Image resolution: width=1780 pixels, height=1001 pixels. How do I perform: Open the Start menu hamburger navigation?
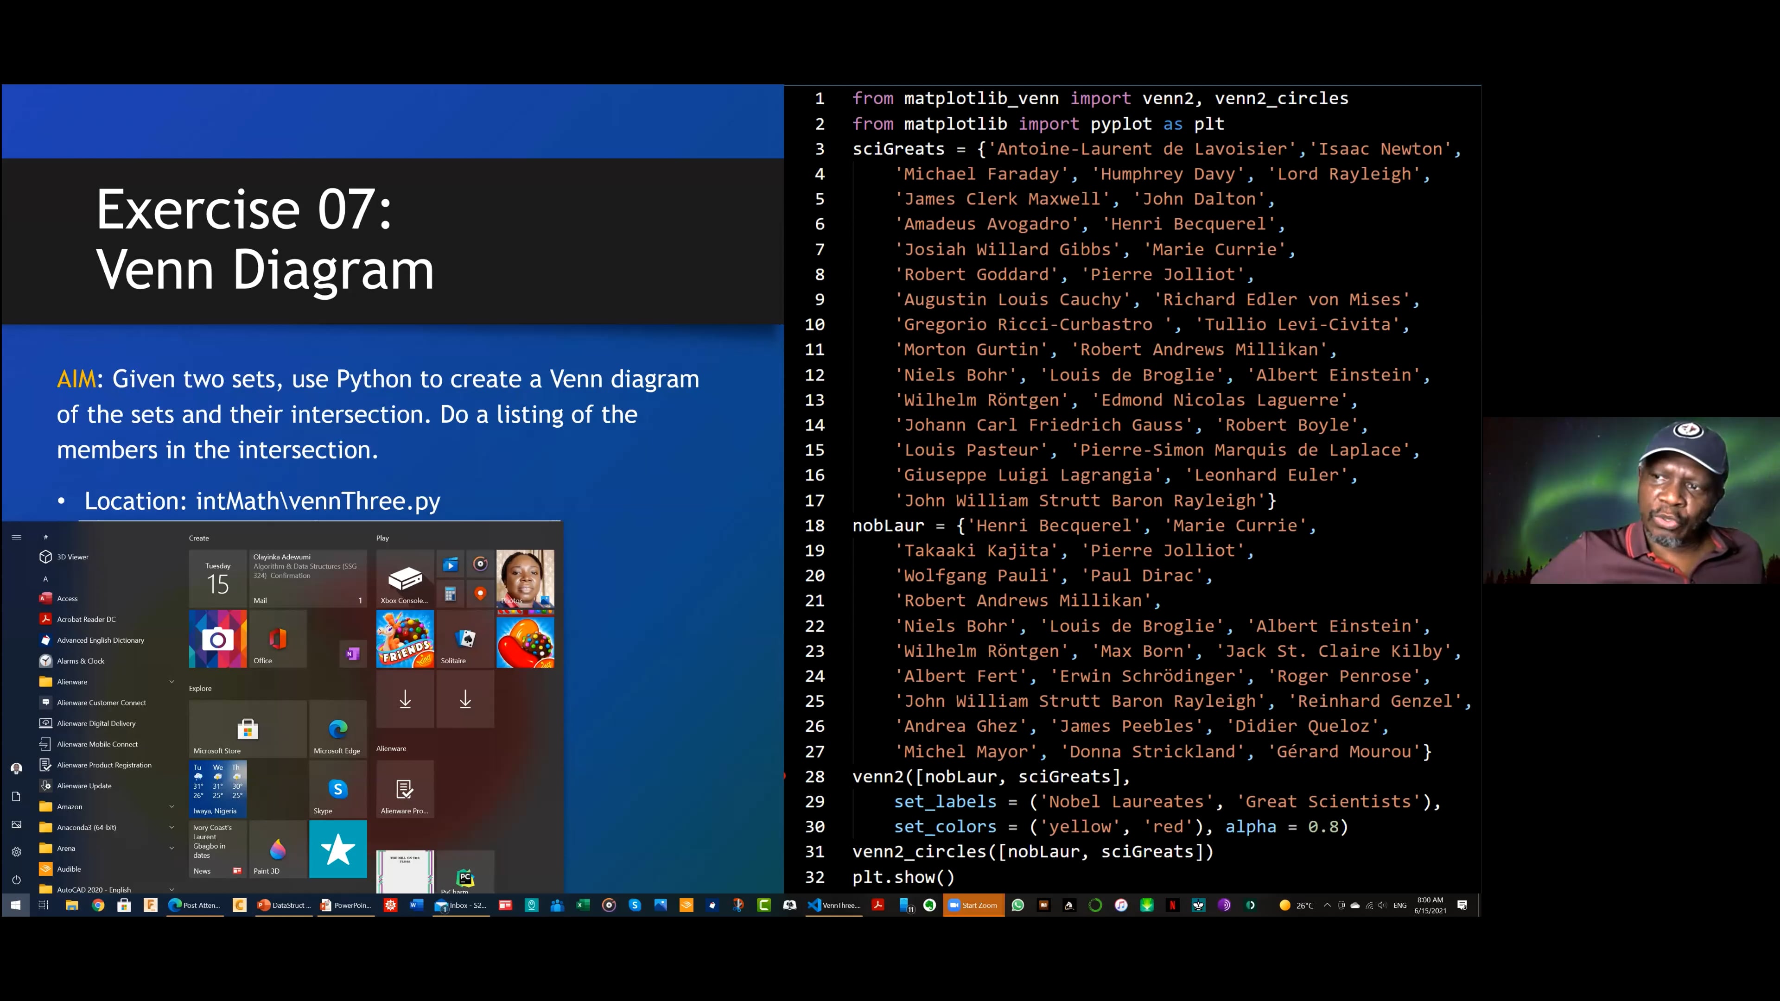coord(16,538)
